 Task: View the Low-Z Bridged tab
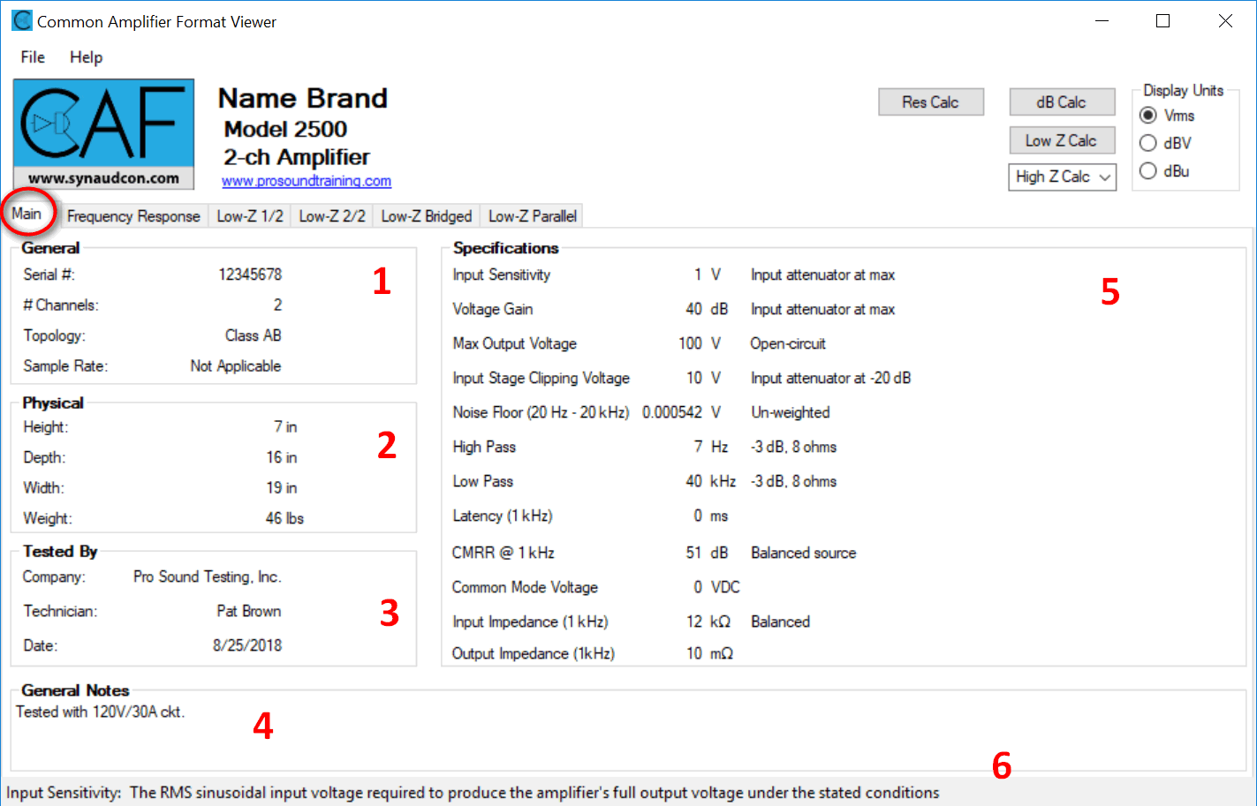(427, 216)
